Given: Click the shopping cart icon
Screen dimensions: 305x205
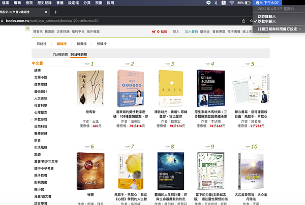Looking at the screenshot, I should click(x=154, y=31).
